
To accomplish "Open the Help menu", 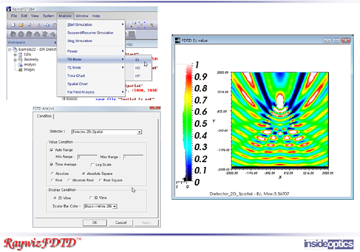I will click(x=96, y=16).
